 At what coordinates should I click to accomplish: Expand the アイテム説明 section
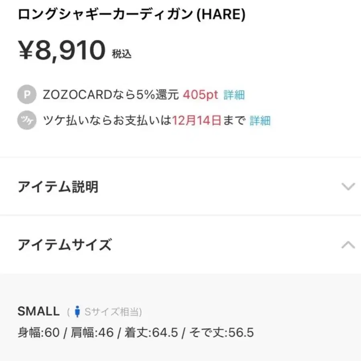click(58, 187)
